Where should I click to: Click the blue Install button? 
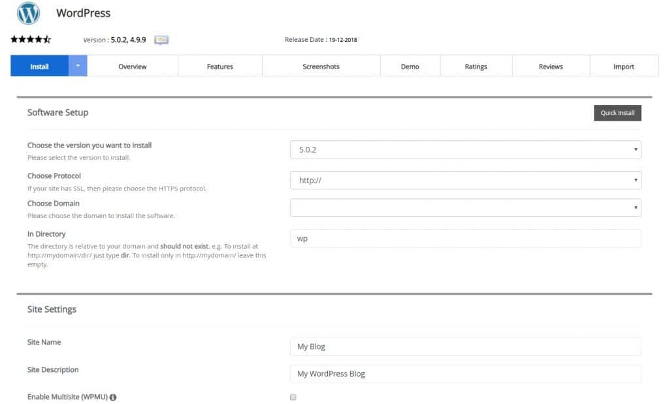(39, 66)
